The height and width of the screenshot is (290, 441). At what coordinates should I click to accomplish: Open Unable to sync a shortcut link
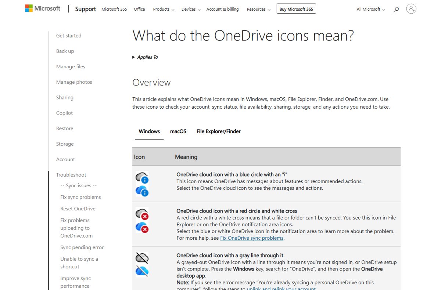pos(79,263)
